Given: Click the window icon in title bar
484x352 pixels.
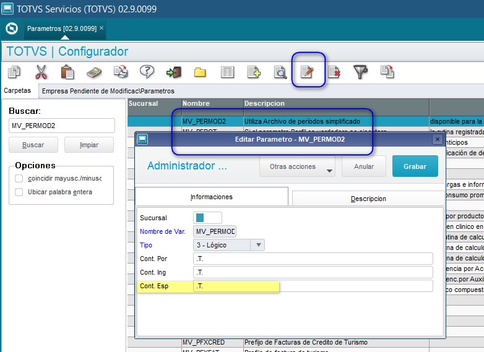Looking at the screenshot, I should tap(7, 9).
